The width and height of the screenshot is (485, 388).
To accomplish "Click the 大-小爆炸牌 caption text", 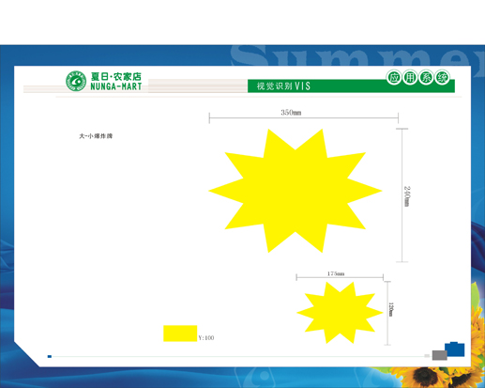I will [x=96, y=136].
